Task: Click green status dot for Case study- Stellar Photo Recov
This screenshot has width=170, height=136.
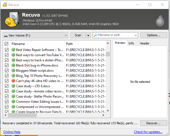Action: (x=13, y=96)
